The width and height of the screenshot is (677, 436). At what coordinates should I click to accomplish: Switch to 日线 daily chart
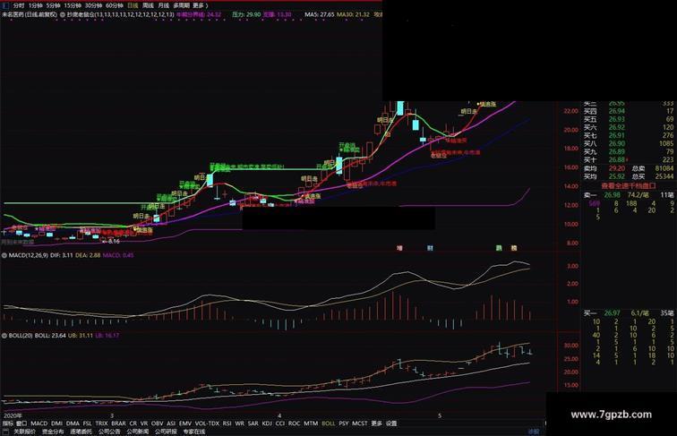pyautogui.click(x=133, y=5)
